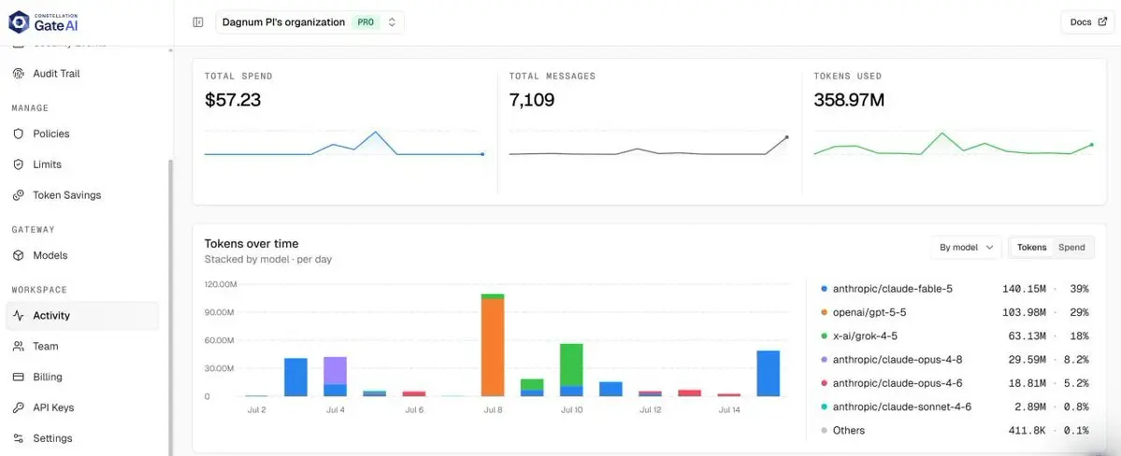Navigate to Models under Gateway

click(82, 255)
